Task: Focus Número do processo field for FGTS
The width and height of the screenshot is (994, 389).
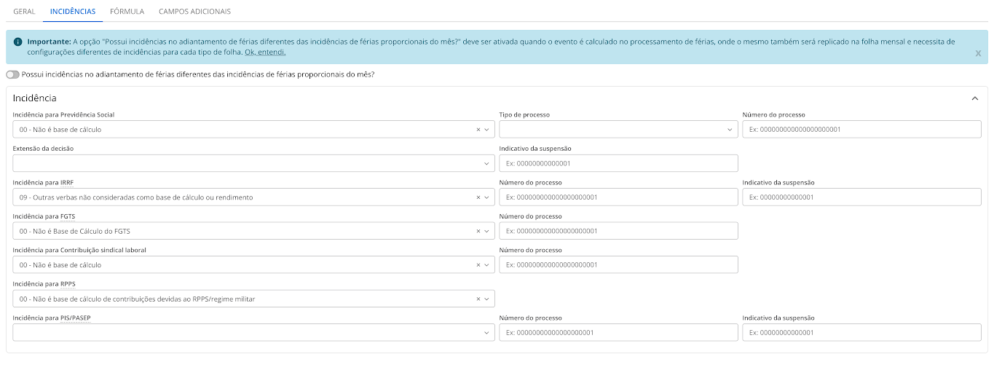Action: click(618, 231)
